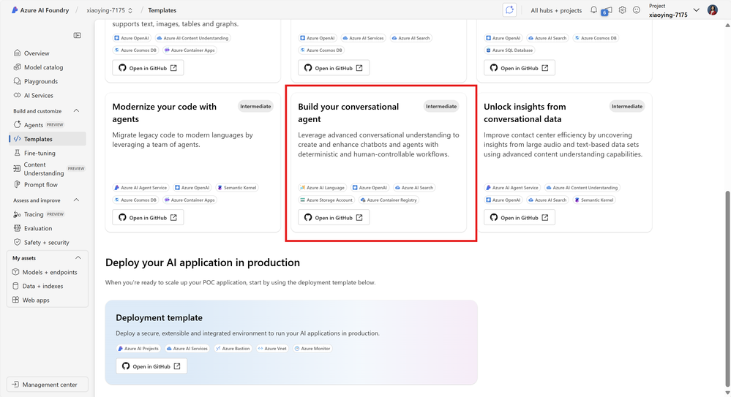Click the Modernize your code with agents title
This screenshot has height=397, width=731.
point(164,113)
